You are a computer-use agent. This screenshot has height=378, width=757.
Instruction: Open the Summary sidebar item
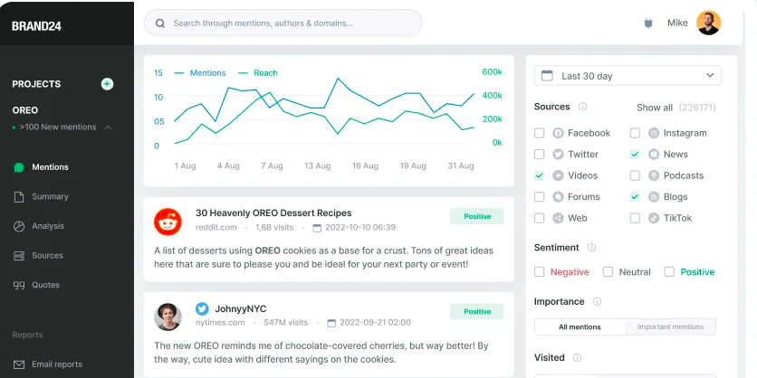[x=50, y=196]
